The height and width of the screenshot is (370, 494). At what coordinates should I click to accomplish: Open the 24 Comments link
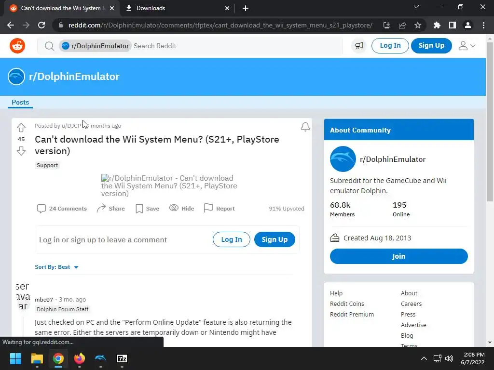(62, 208)
